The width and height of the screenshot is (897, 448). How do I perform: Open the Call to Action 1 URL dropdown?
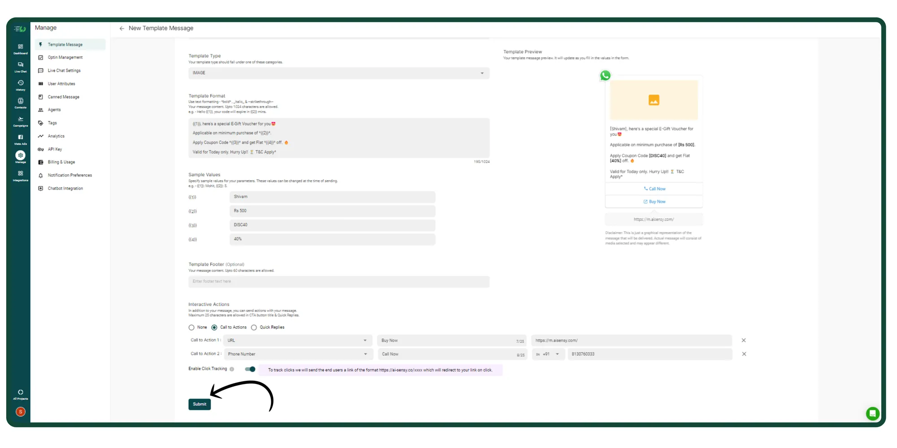point(297,340)
